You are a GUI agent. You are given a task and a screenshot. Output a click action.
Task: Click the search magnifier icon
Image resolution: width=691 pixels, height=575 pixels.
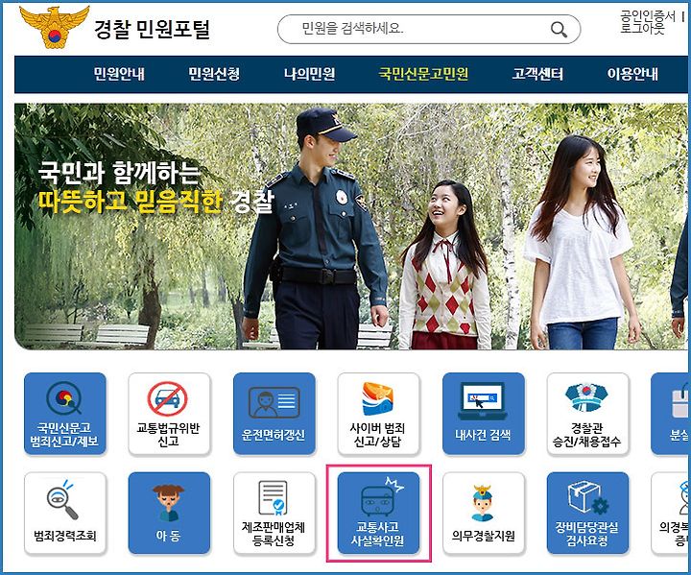559,30
